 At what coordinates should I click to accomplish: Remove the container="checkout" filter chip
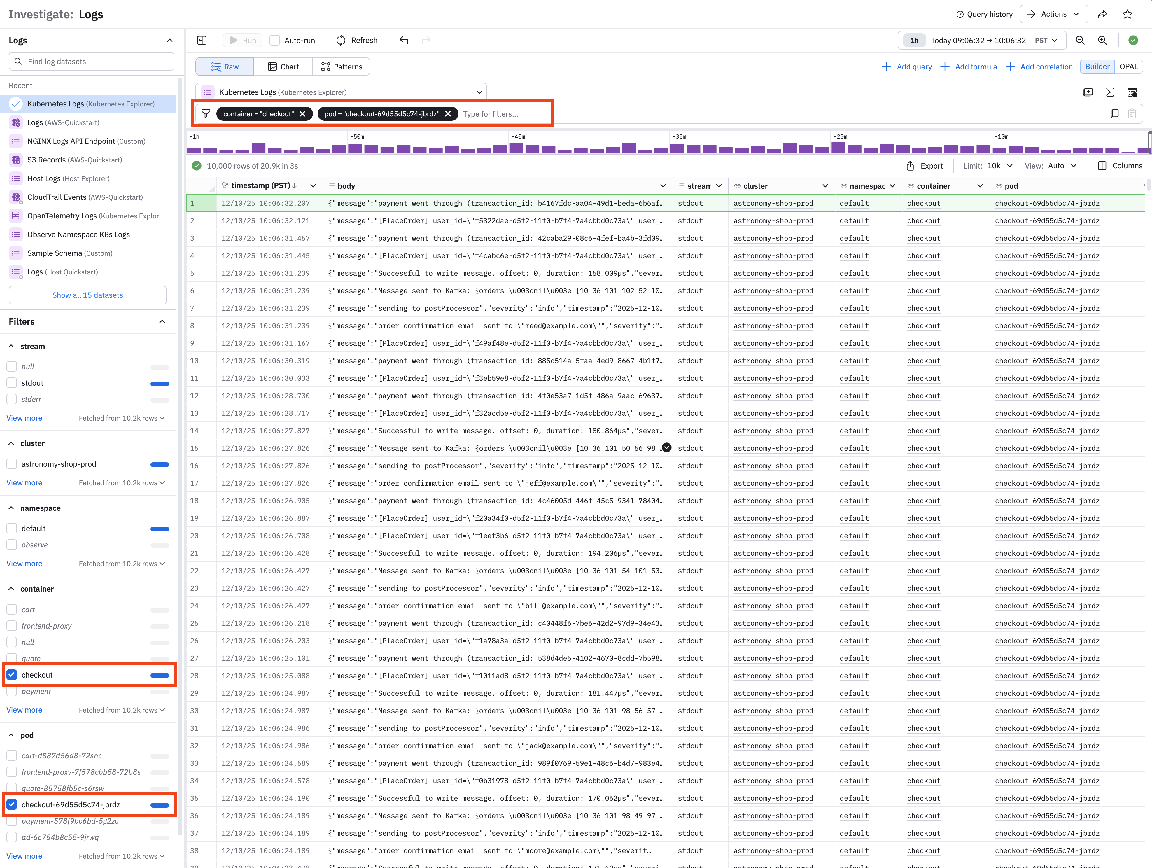click(x=303, y=113)
